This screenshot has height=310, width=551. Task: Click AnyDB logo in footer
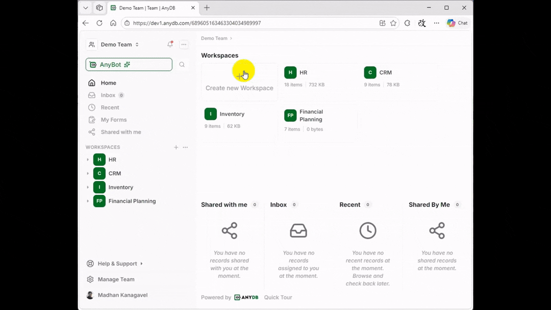pyautogui.click(x=246, y=297)
